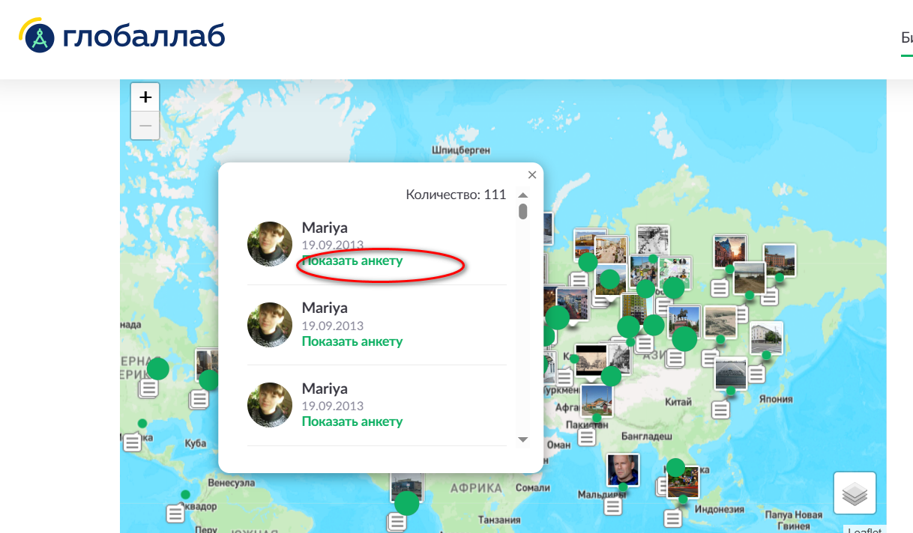
Task: Click the list icon below Maldives photo
Action: pyautogui.click(x=613, y=506)
